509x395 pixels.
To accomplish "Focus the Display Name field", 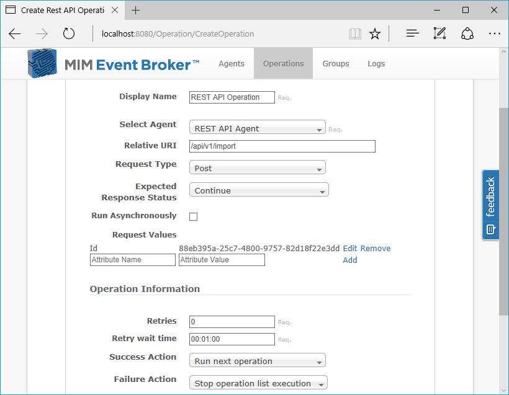I will [x=232, y=97].
